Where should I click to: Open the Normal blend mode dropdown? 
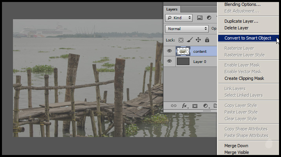pos(187,29)
